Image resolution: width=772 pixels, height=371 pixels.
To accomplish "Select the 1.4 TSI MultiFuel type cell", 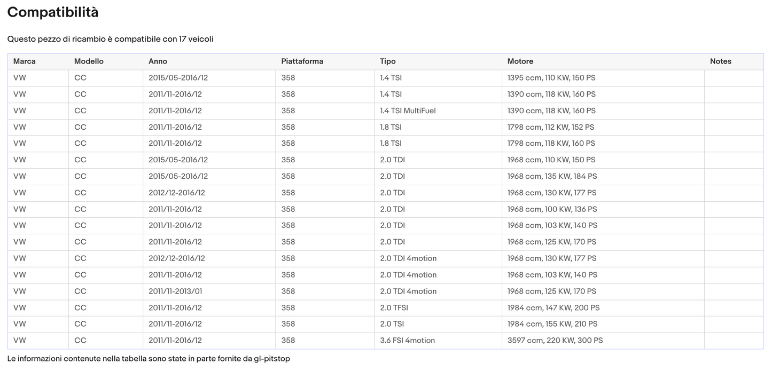I will 408,110.
